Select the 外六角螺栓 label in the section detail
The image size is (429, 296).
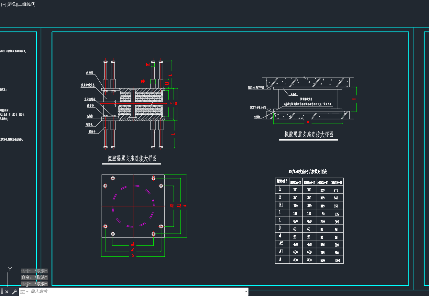click(90, 99)
